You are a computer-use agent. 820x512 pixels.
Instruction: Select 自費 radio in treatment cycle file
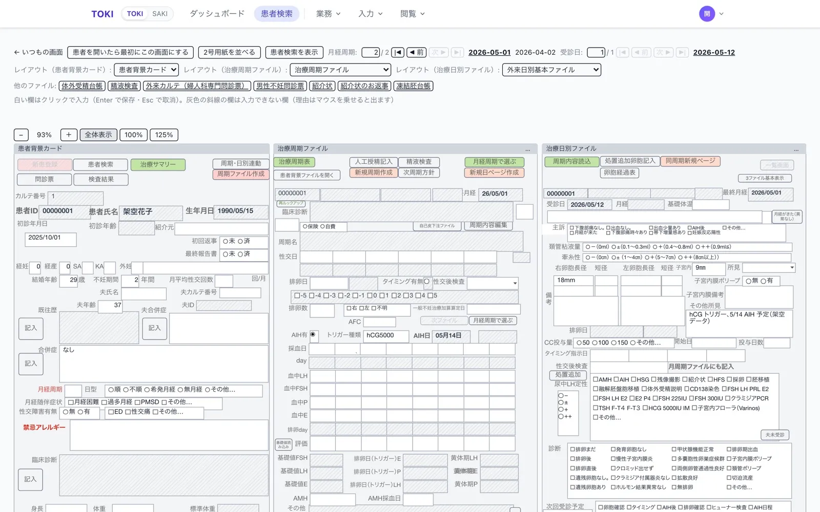[x=323, y=226]
